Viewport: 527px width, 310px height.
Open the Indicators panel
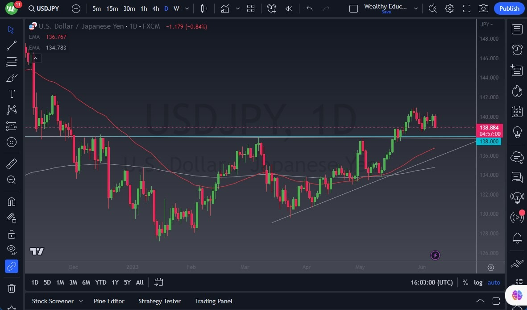(225, 8)
